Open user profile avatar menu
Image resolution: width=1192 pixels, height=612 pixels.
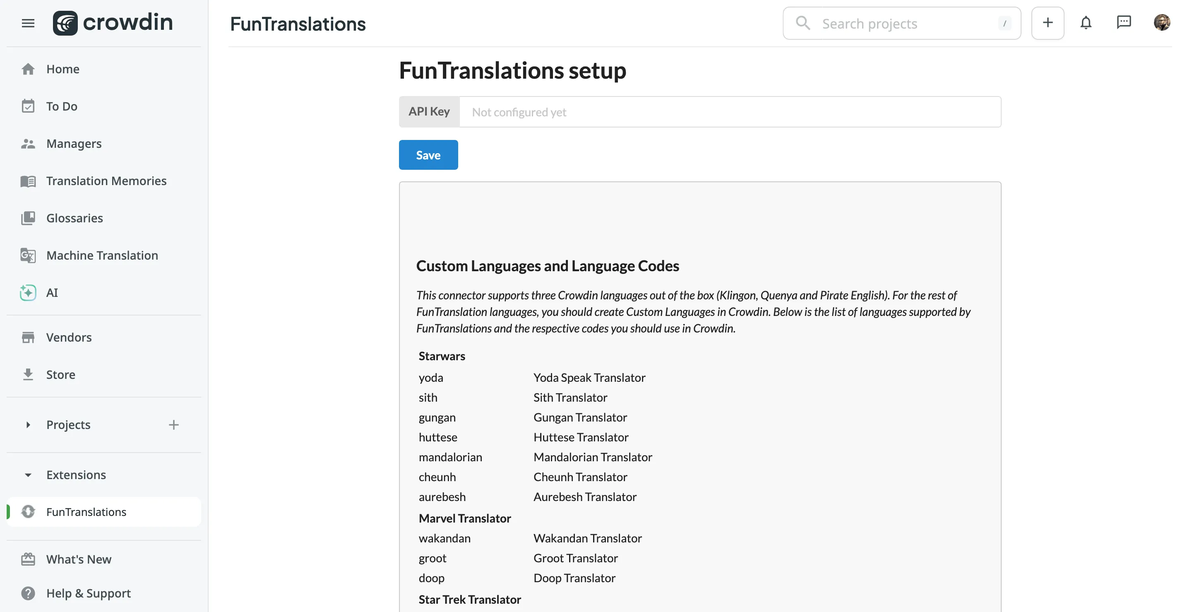pyautogui.click(x=1161, y=22)
